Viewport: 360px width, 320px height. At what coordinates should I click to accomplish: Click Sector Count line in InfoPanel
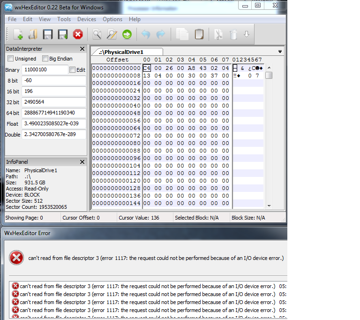tap(36, 207)
